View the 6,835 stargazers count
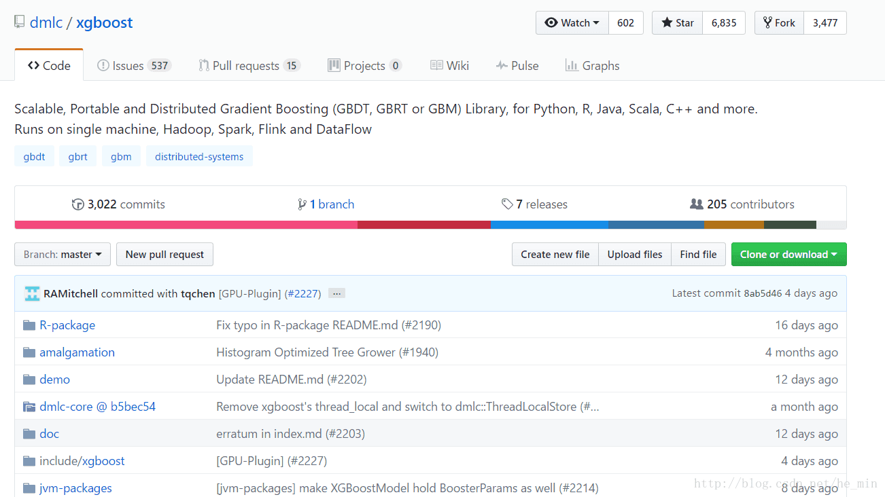 [x=724, y=22]
